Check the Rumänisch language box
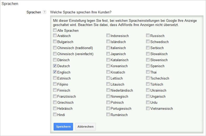Screen dimensions: 206x136 point(108,114)
